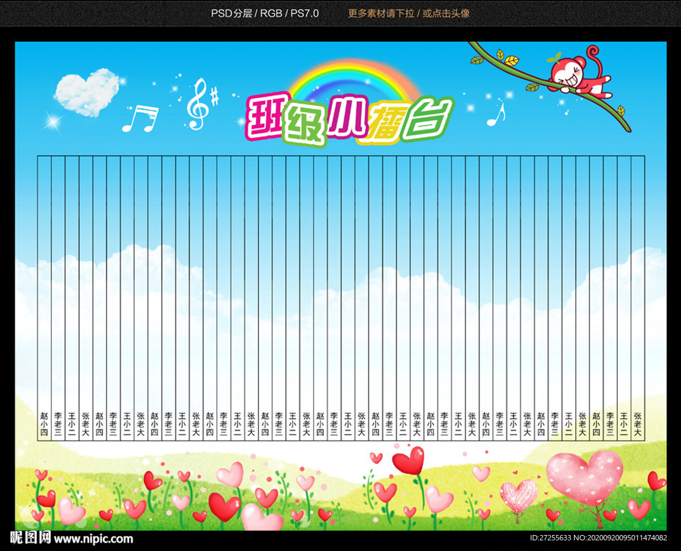Select the PSD分层 / RGB / PS7.0 label
The image size is (681, 551).
point(265,12)
